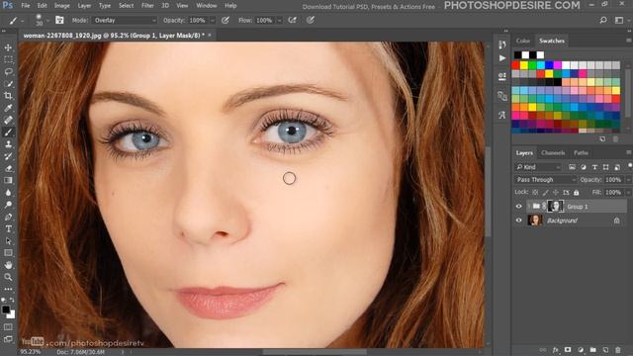Select the Horizontal Type tool

(x=8, y=228)
